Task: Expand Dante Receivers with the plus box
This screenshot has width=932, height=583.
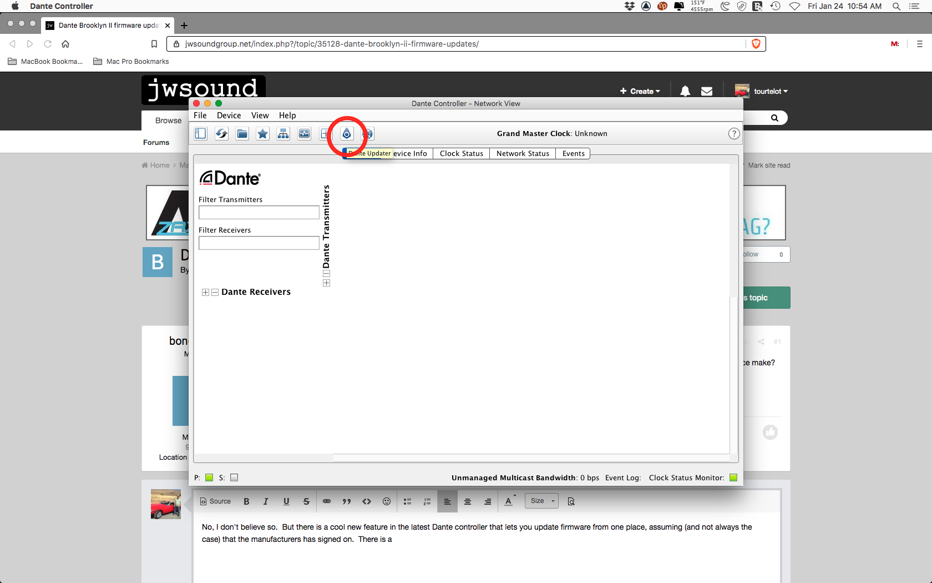Action: 205,292
